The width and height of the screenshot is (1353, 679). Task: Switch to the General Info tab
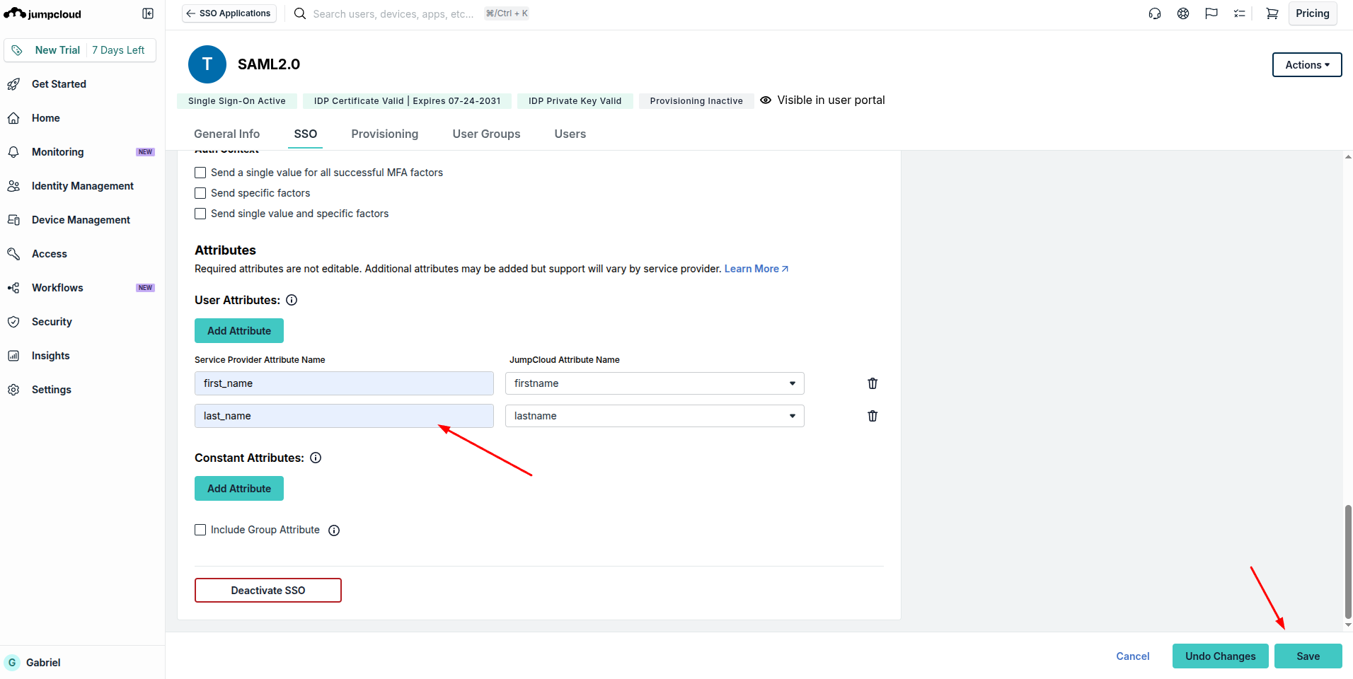click(226, 134)
